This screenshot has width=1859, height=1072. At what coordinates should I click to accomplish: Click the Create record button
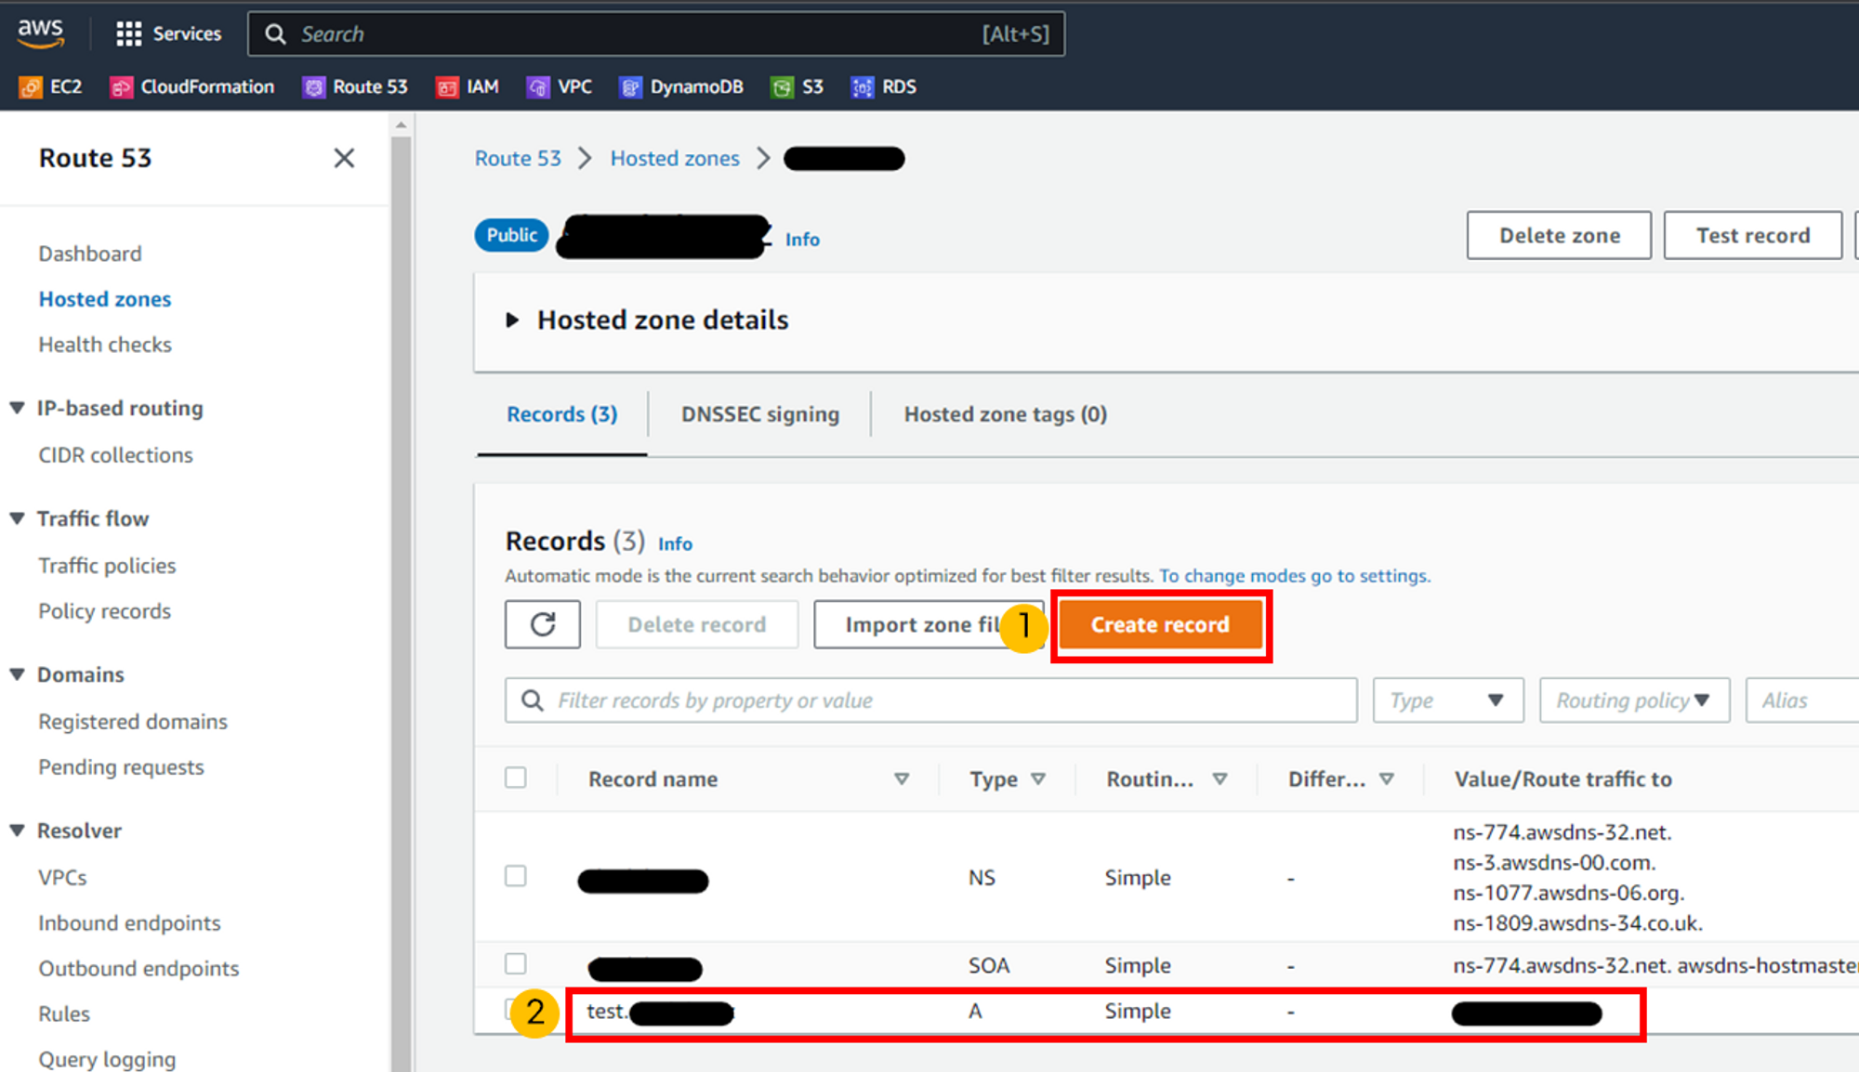pos(1160,625)
